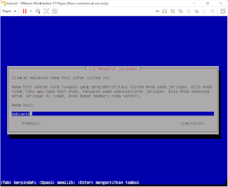
Task: Click the Nama host input field
Action: [113, 114]
